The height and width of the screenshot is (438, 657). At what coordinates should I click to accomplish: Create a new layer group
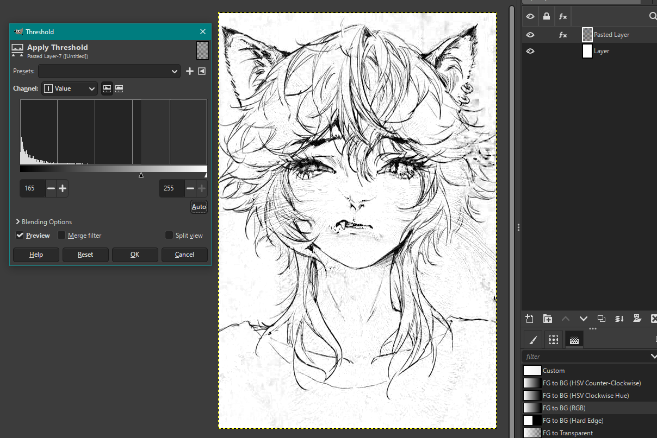(x=548, y=319)
